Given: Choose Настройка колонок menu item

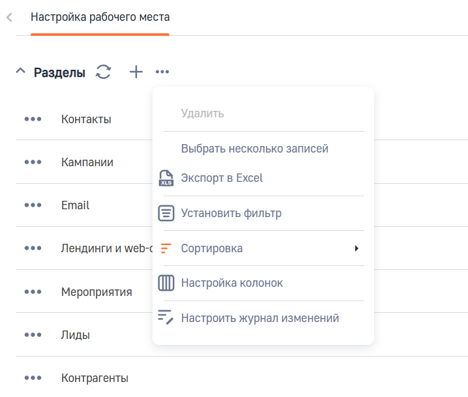Looking at the screenshot, I should 232,283.
